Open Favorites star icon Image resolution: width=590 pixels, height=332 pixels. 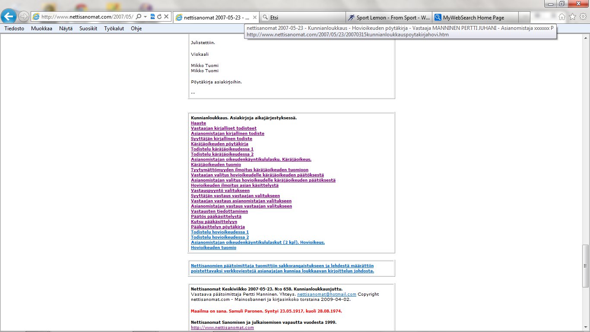coord(572,17)
